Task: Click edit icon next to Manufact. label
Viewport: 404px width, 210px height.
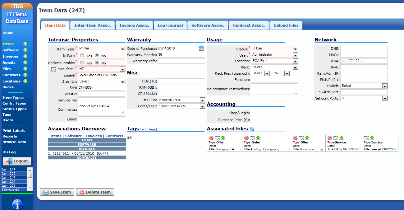Action: click(x=53, y=69)
